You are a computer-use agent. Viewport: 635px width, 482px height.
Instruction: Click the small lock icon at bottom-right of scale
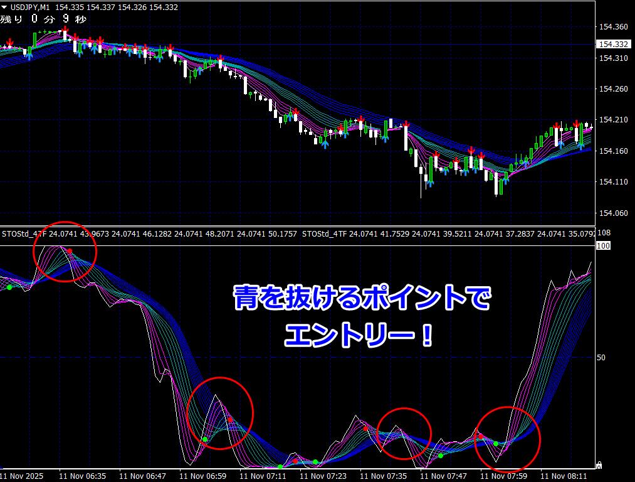[x=599, y=465]
